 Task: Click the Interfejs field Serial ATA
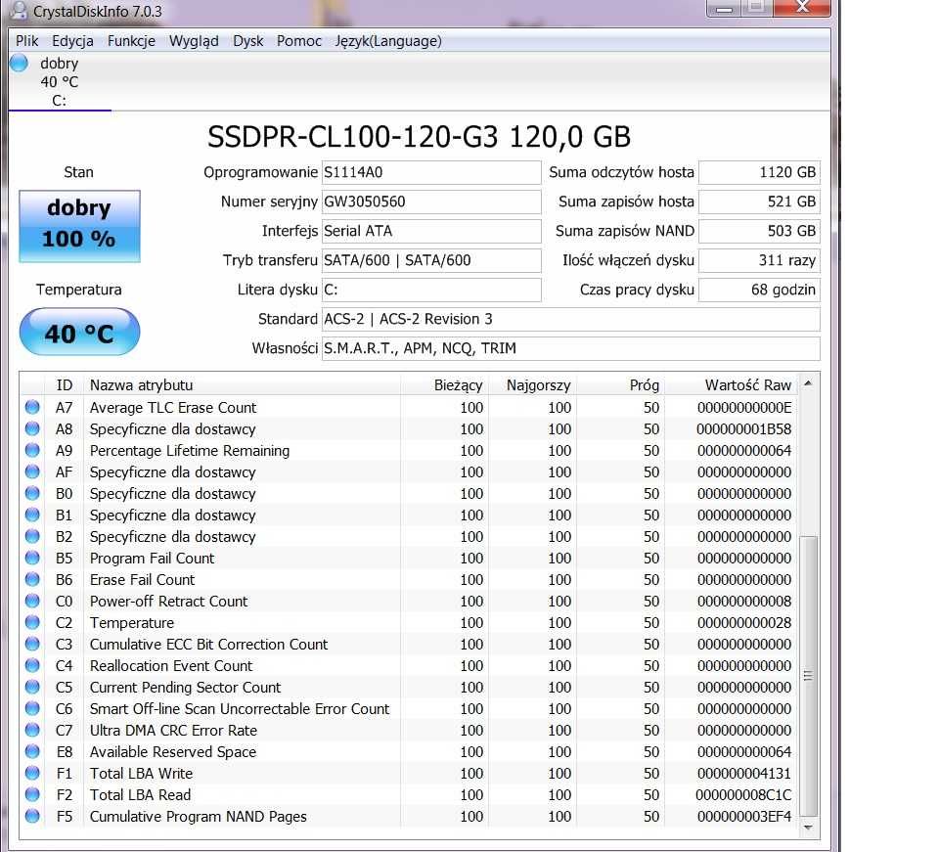tap(431, 231)
